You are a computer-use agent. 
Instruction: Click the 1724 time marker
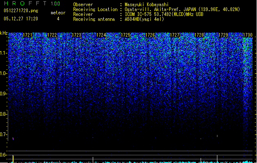click(x=101, y=35)
